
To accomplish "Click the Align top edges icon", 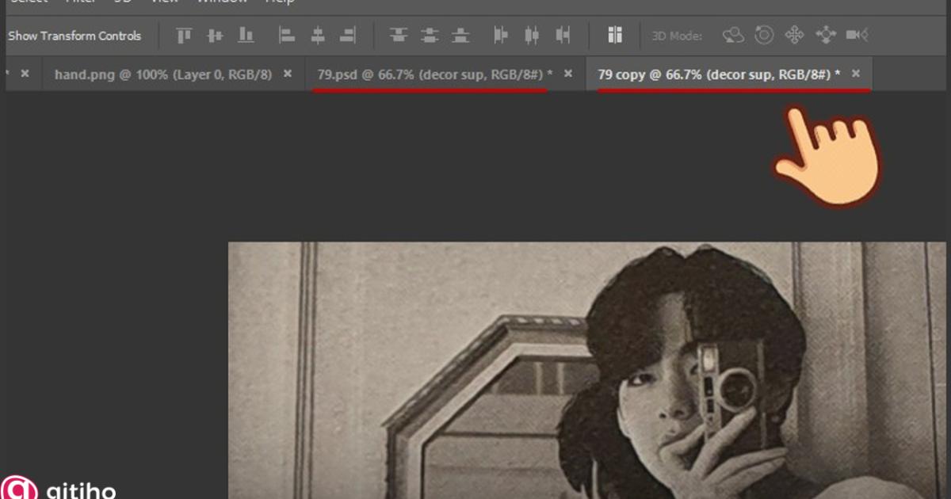I will [x=185, y=36].
